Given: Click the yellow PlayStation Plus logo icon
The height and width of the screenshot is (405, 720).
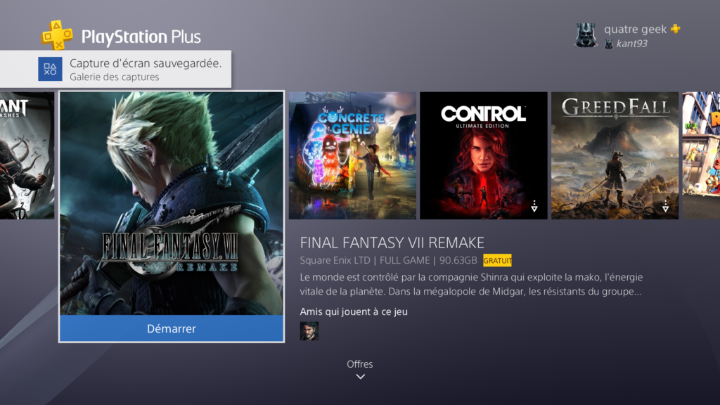Looking at the screenshot, I should coord(57,35).
